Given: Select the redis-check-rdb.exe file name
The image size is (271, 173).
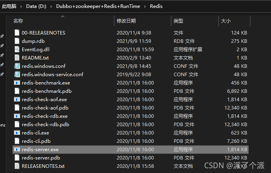Looking at the screenshot, I should 45,116.
